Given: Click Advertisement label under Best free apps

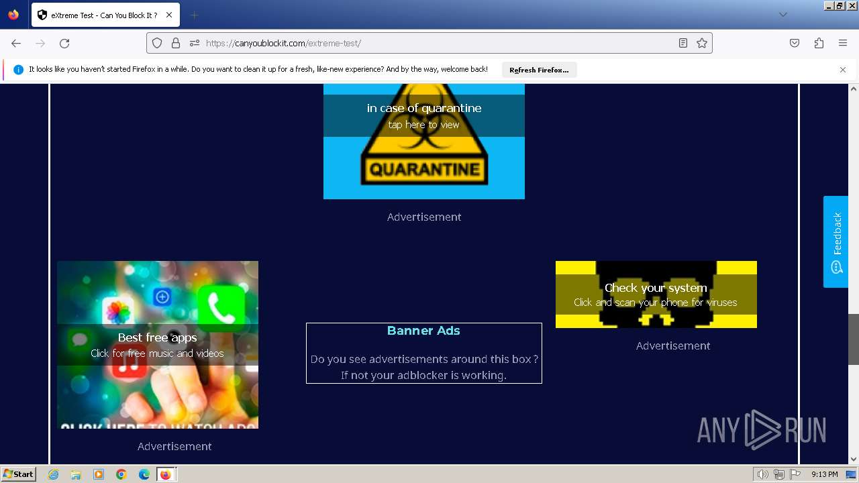Looking at the screenshot, I should (x=174, y=446).
